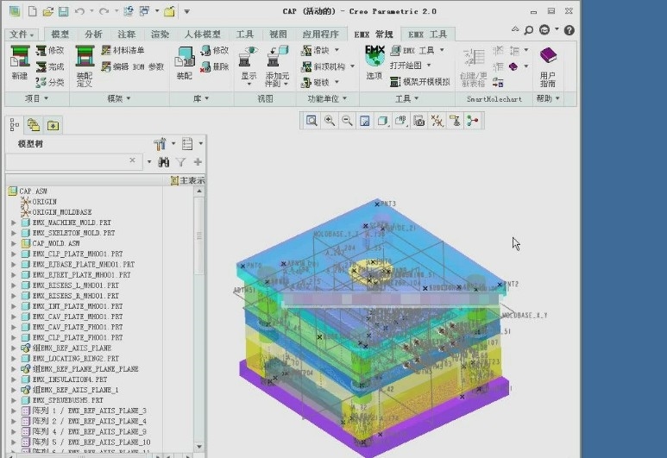Viewport: 667px width, 458px height.
Task: Open a file via folder icon
Action: [x=47, y=11]
